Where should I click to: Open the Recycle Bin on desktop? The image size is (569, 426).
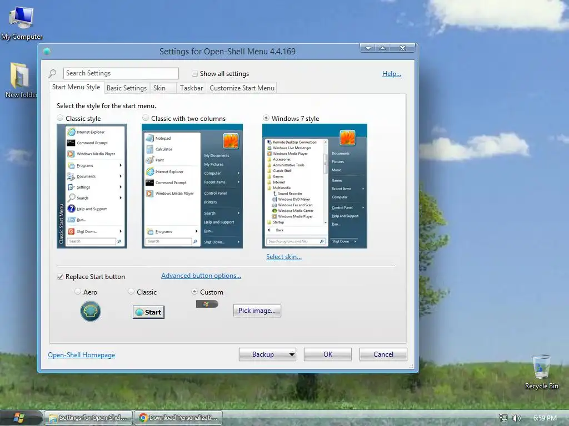(541, 372)
